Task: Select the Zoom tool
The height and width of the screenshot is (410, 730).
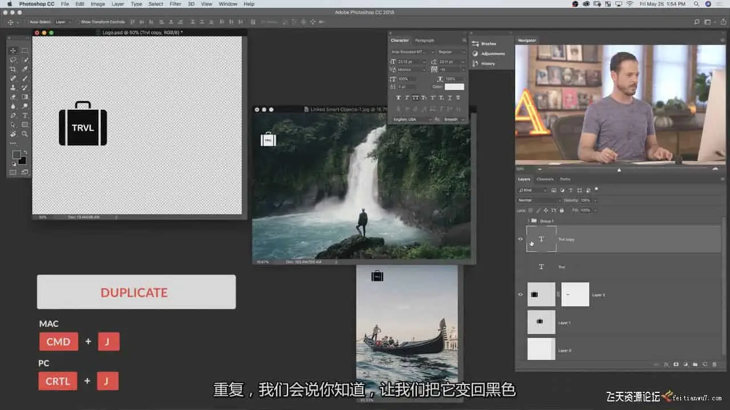Action: 25,134
